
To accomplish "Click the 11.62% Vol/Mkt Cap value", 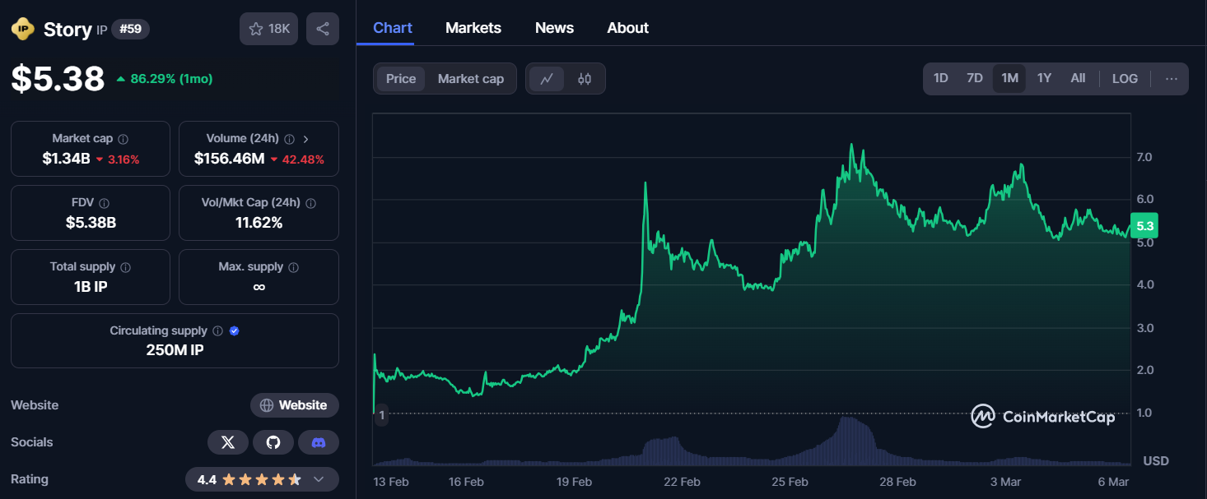I will tap(259, 223).
